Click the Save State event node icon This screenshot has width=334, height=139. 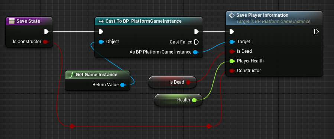(x=12, y=21)
